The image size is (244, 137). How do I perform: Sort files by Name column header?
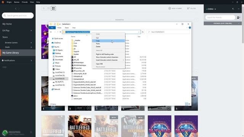pyautogui.click(x=73, y=37)
